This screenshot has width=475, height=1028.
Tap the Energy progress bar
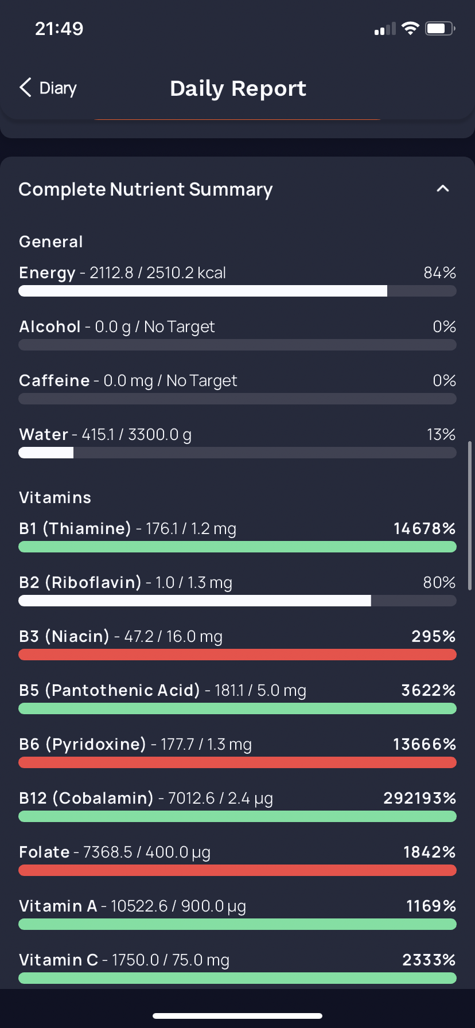237,291
